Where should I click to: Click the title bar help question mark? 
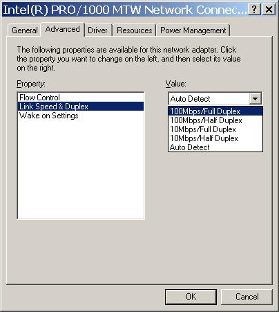pos(254,10)
